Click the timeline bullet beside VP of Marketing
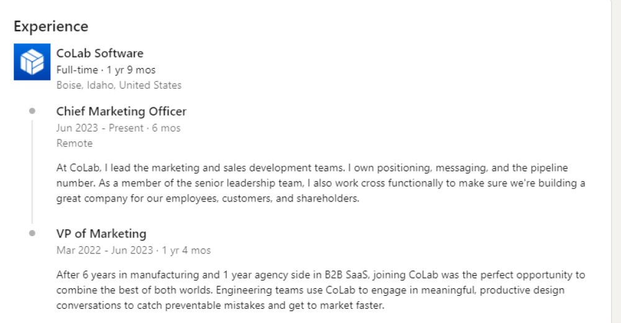Viewport: 621px width, 323px height. [x=32, y=234]
